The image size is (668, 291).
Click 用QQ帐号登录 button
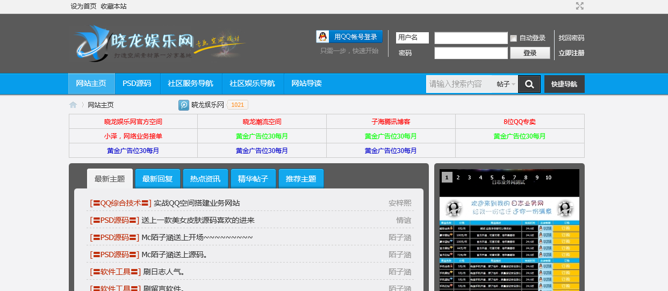(x=349, y=37)
